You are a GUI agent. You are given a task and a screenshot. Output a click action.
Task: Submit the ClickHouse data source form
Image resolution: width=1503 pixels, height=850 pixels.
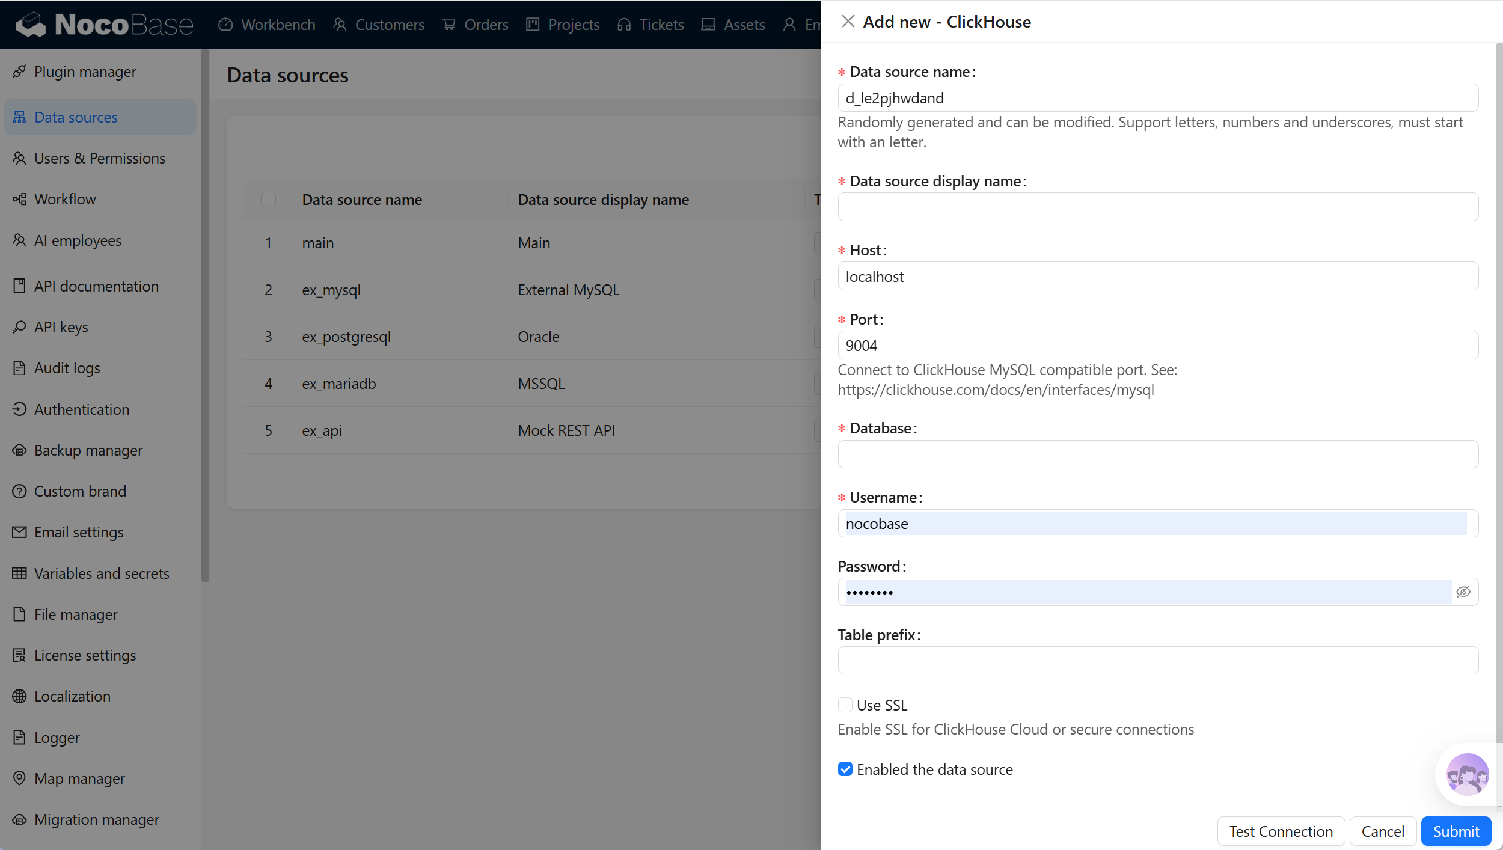(x=1456, y=831)
